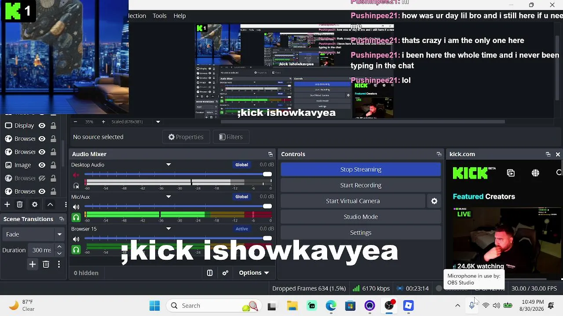This screenshot has width=563, height=316.
Task: Hide the Display source with its eye icon
Action: [x=42, y=126]
